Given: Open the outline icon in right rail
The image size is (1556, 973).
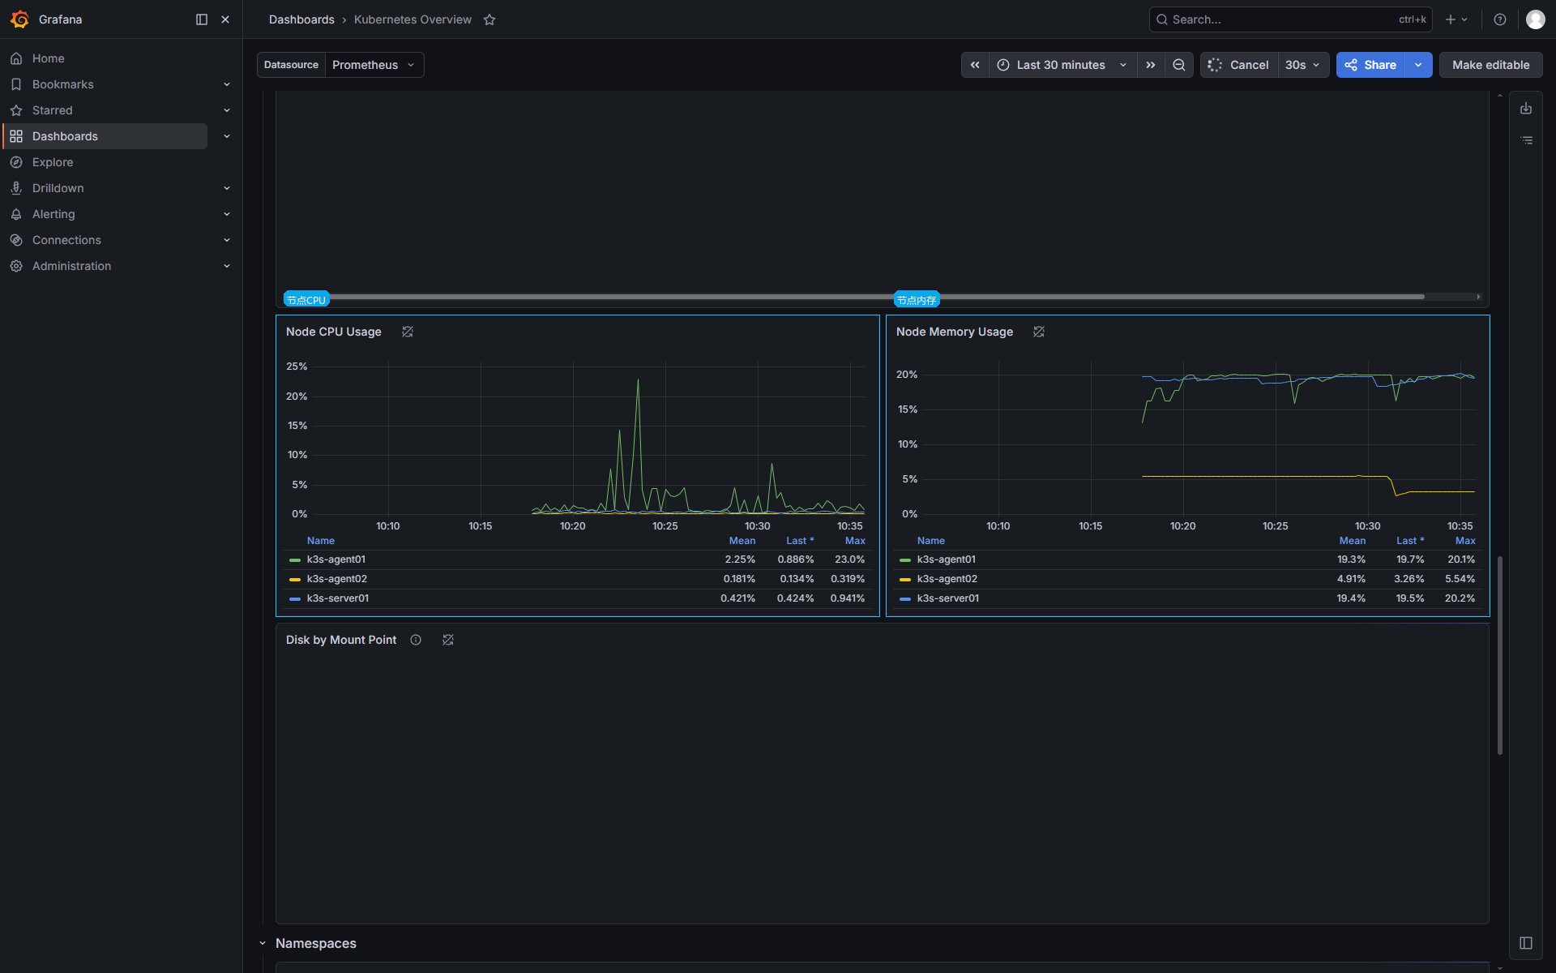Looking at the screenshot, I should (1526, 140).
